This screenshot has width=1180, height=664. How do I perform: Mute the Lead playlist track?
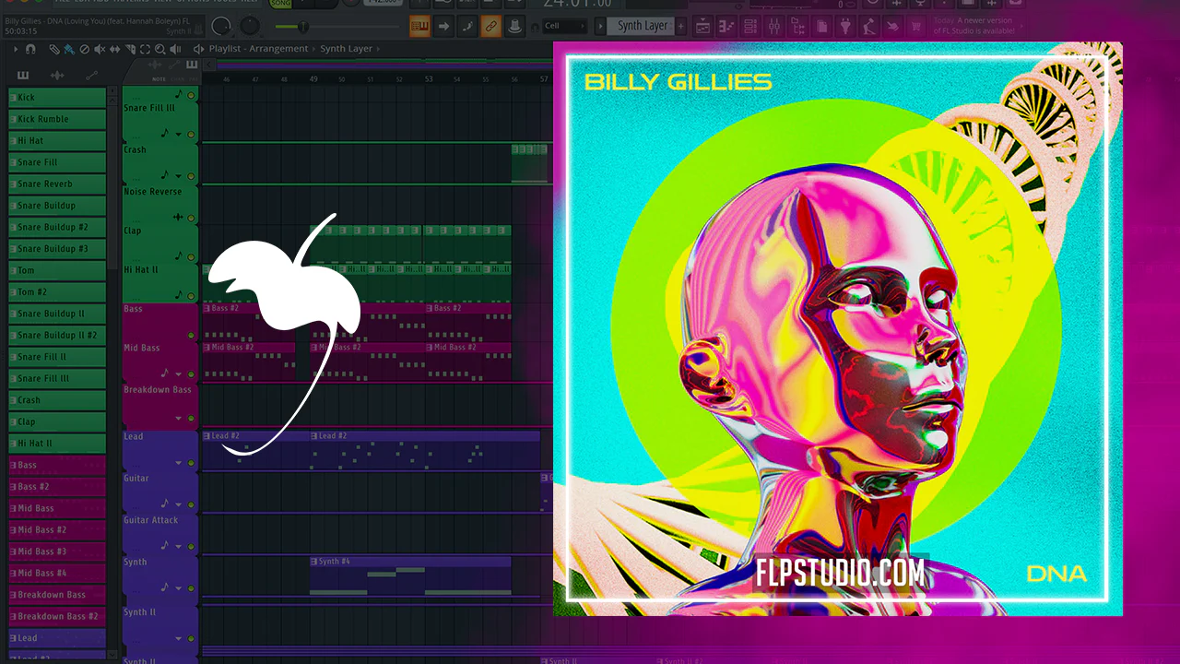tap(191, 463)
